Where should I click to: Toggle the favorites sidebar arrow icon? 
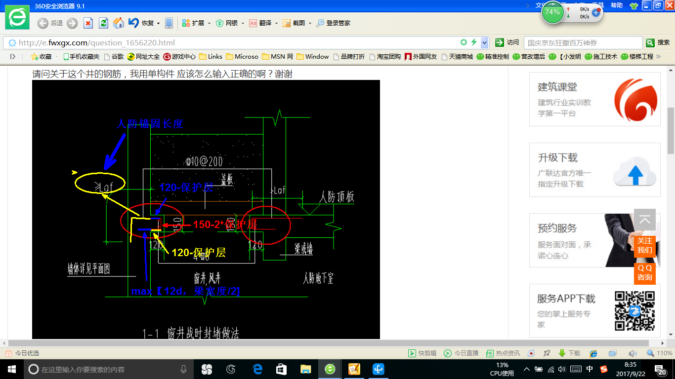13,57
